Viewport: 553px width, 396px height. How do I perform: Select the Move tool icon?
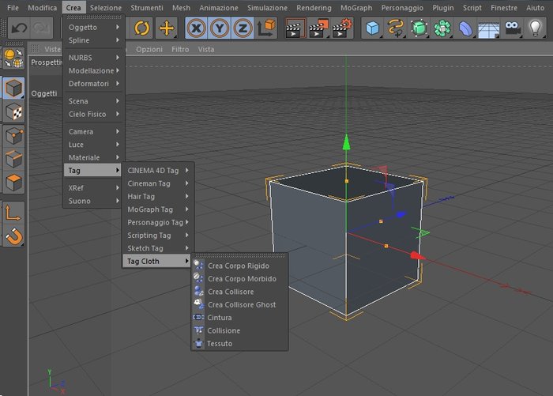tap(166, 28)
